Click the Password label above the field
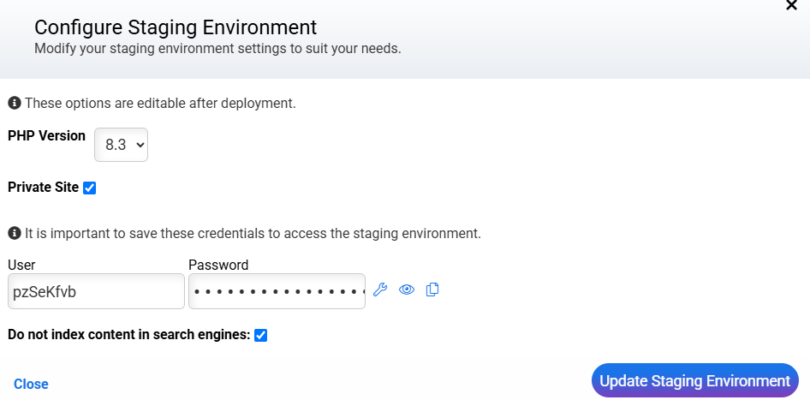Viewport: 810px width, 400px height. tap(218, 265)
